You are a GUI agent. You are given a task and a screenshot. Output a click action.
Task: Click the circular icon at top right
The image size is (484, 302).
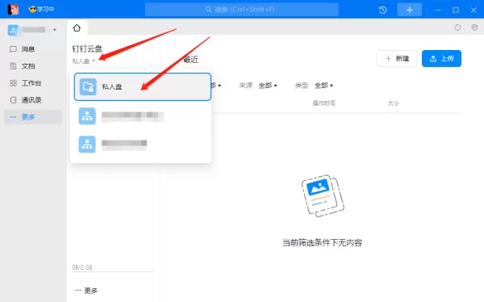(457, 27)
